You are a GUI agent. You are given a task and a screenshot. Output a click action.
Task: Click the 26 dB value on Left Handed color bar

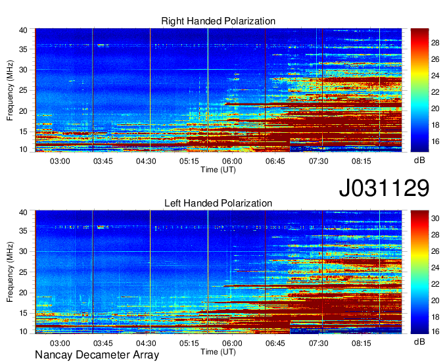(435, 251)
